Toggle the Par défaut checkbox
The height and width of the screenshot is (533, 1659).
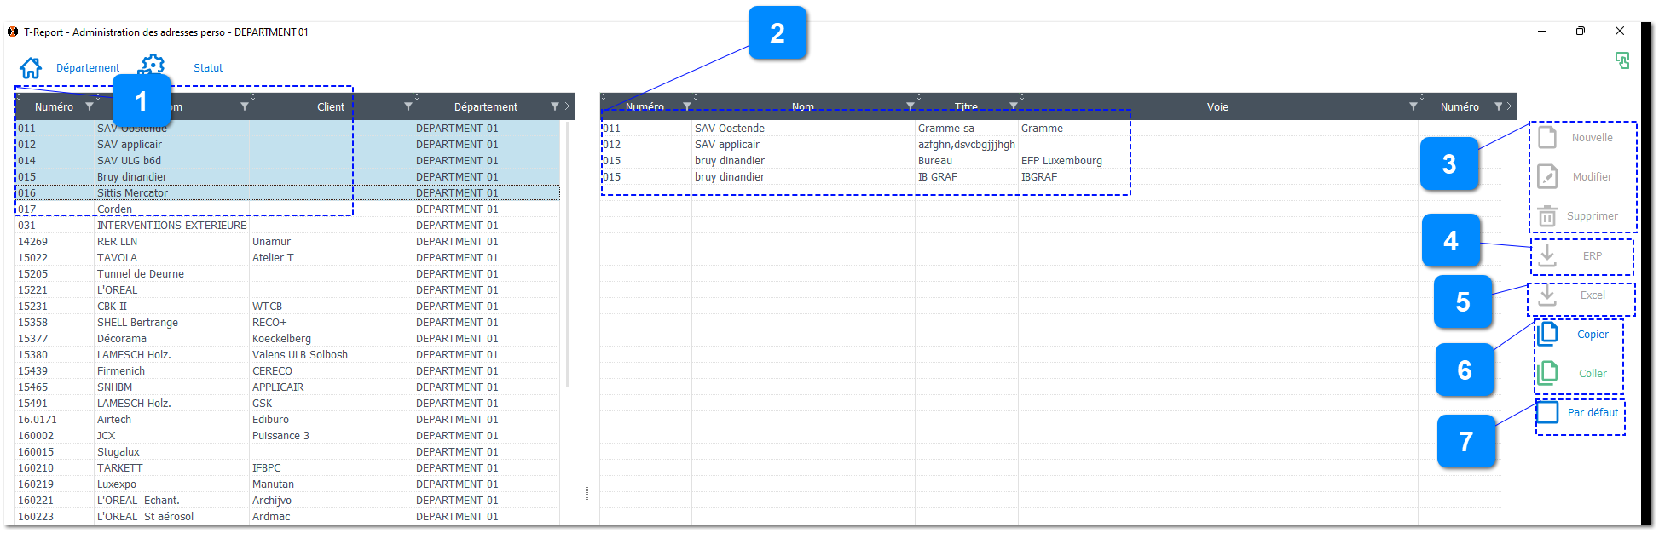click(x=1548, y=413)
